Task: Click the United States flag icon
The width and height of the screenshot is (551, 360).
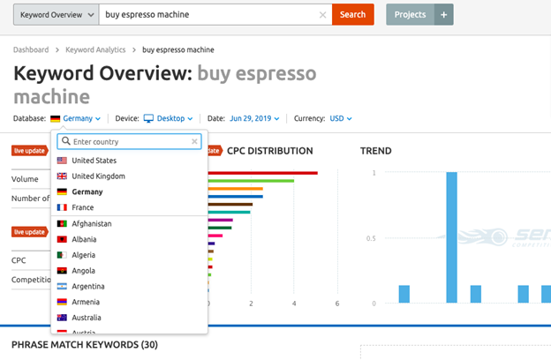Action: [x=62, y=161]
